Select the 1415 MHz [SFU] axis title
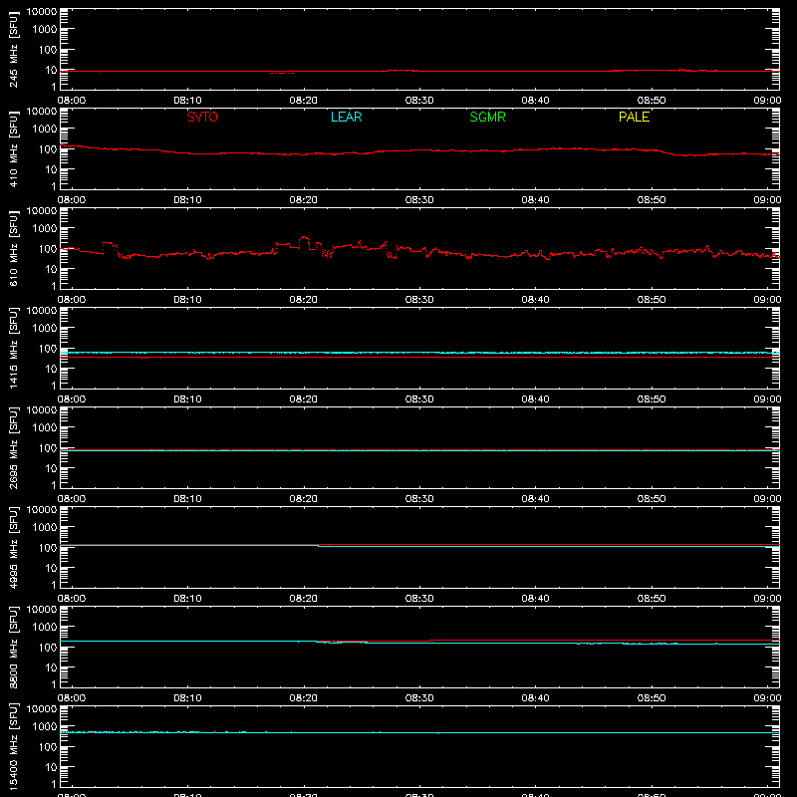797x797 pixels. click(x=13, y=349)
